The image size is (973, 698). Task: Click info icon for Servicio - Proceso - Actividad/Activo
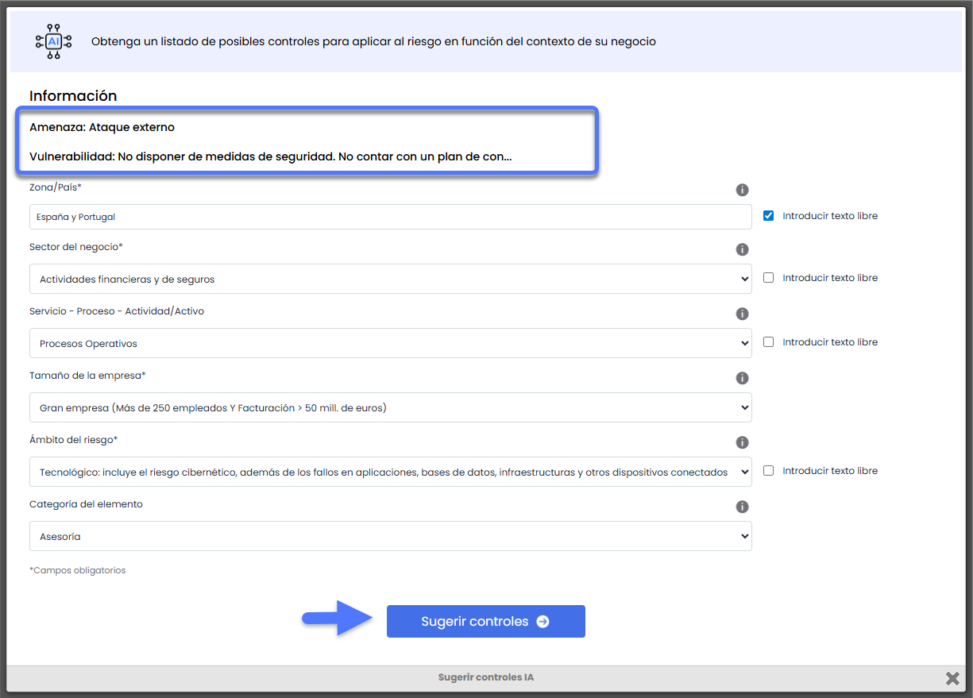point(742,314)
